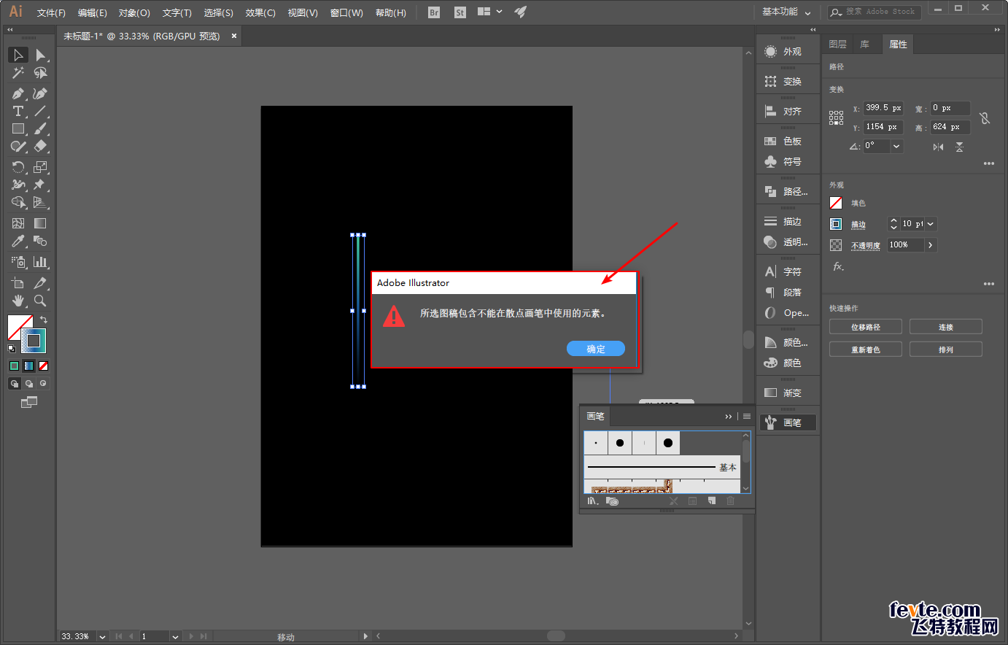Image resolution: width=1008 pixels, height=645 pixels.
Task: Open the arrange documents dropdown
Action: click(489, 12)
